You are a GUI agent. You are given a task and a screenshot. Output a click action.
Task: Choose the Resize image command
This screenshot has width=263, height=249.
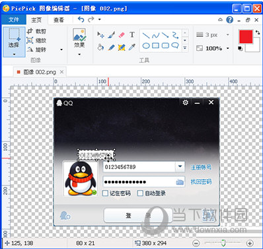point(36,40)
